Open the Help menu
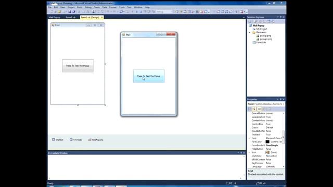Screen dimensions: 333x187 click(x=147, y=7)
